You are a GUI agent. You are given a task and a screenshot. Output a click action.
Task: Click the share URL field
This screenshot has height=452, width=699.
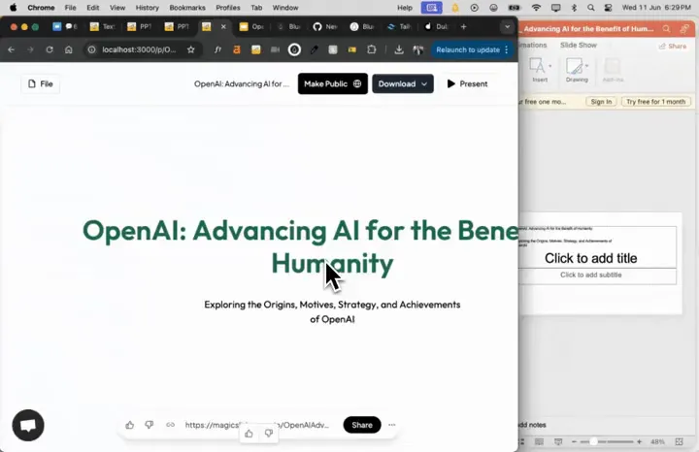[257, 425]
